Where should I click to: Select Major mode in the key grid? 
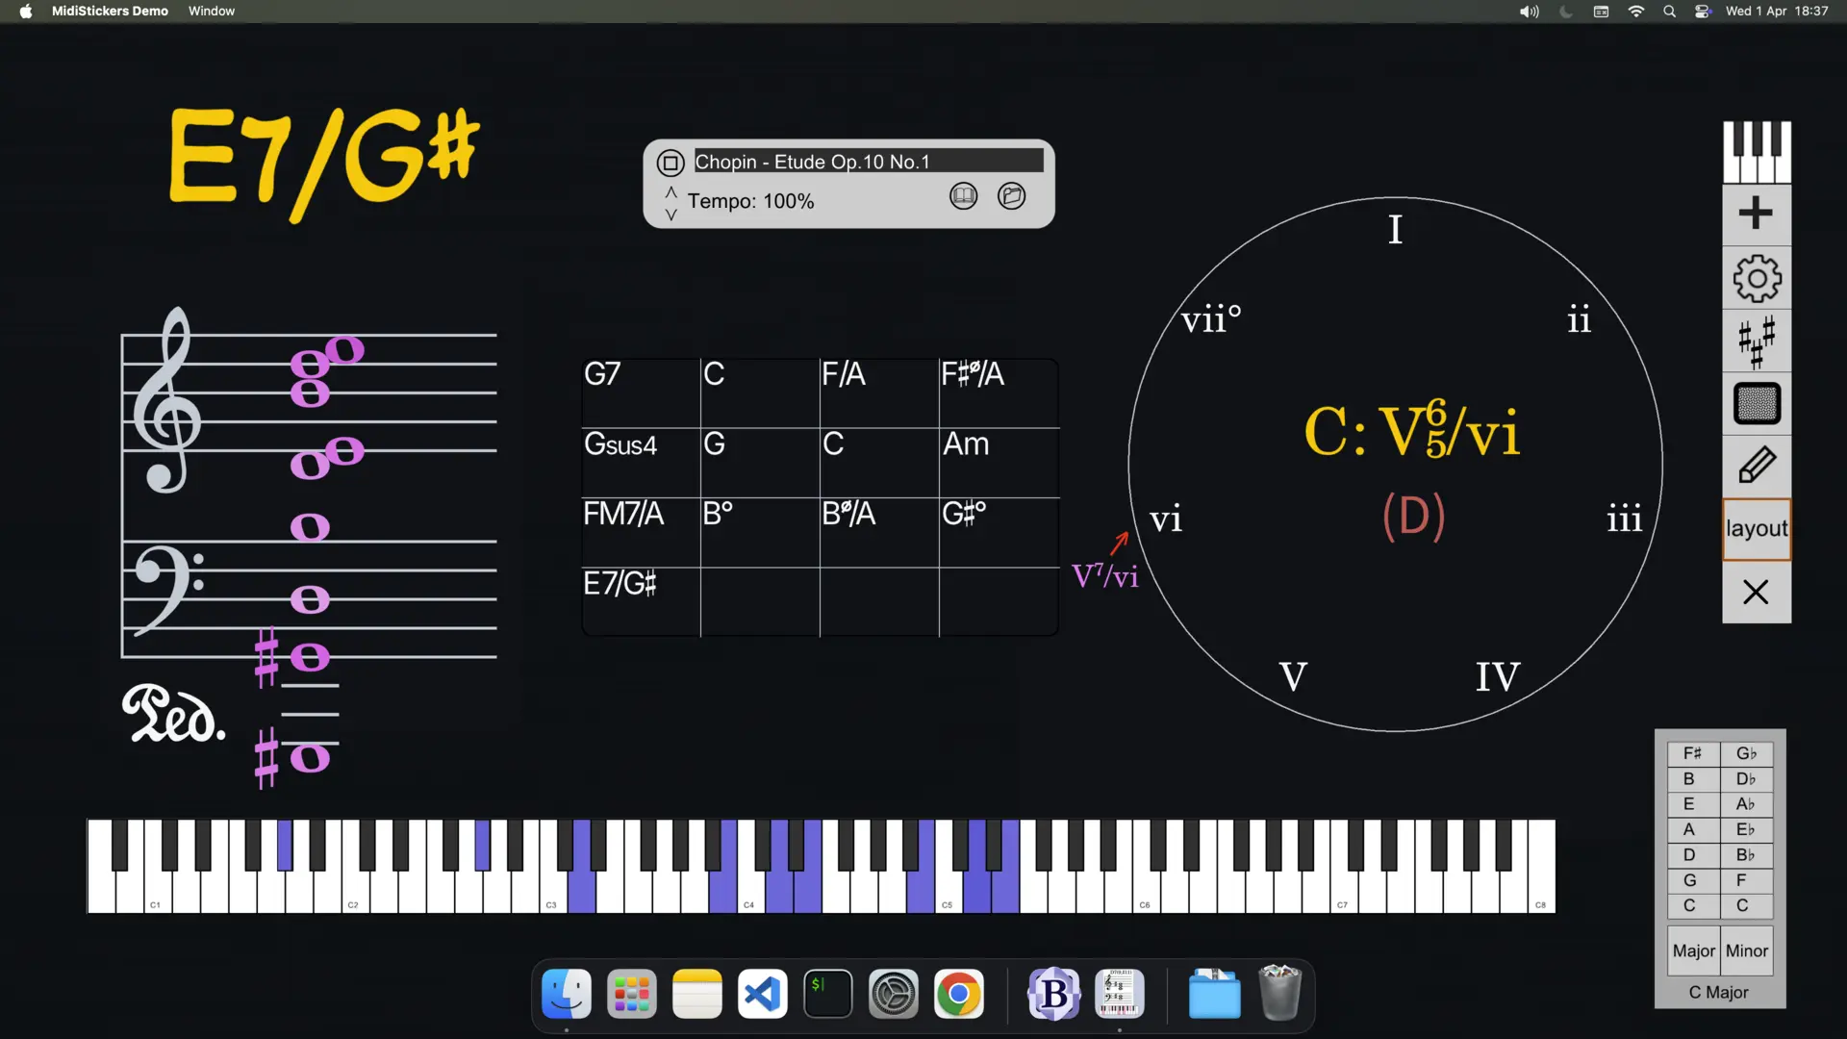tap(1694, 950)
